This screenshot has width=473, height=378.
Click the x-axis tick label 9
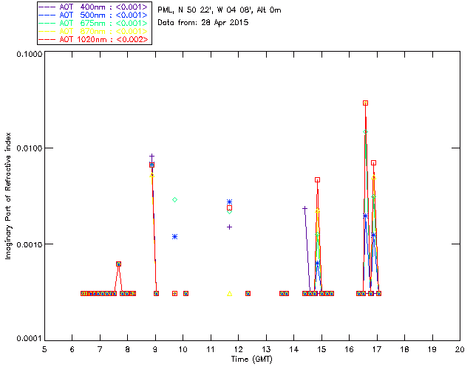click(155, 349)
